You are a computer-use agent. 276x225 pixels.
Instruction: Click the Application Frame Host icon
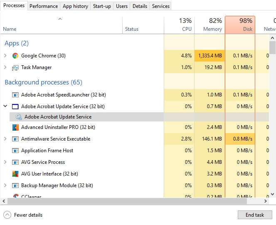pos(15,151)
